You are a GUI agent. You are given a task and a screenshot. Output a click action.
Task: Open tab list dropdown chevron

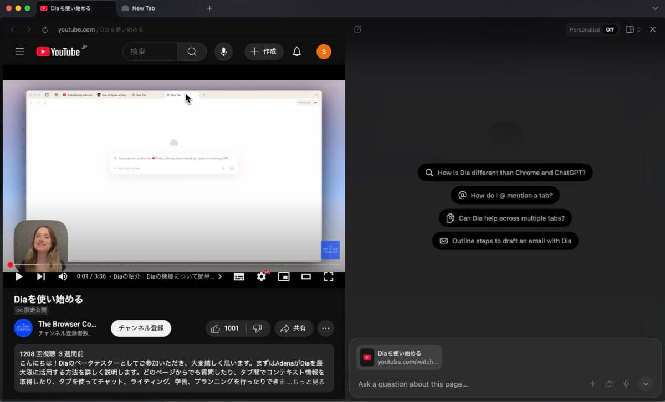coord(656,8)
